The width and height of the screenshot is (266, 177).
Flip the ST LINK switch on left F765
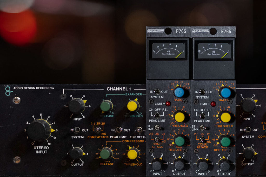pos(158,128)
